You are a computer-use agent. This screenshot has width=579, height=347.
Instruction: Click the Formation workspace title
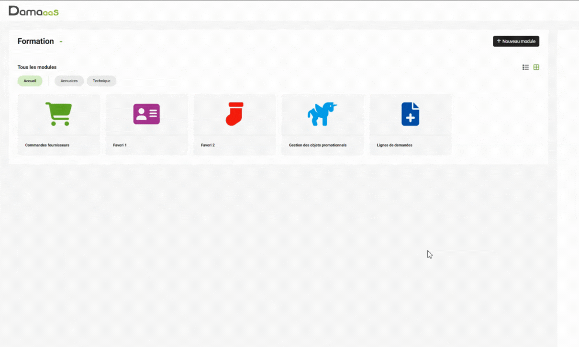[35, 41]
